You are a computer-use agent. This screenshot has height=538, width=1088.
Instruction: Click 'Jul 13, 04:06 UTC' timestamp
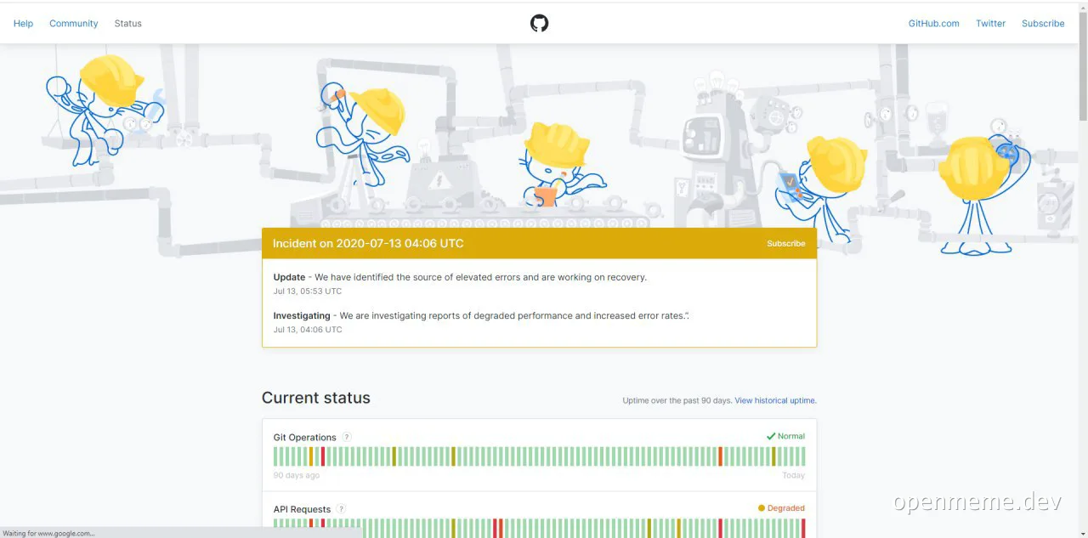[x=308, y=330]
